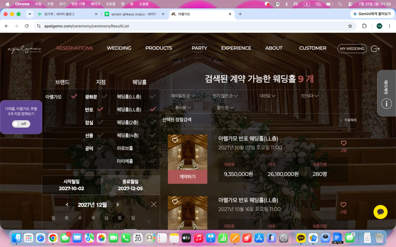Open Chrome extensions puzzle icon
396x247 pixels.
coord(364,26)
